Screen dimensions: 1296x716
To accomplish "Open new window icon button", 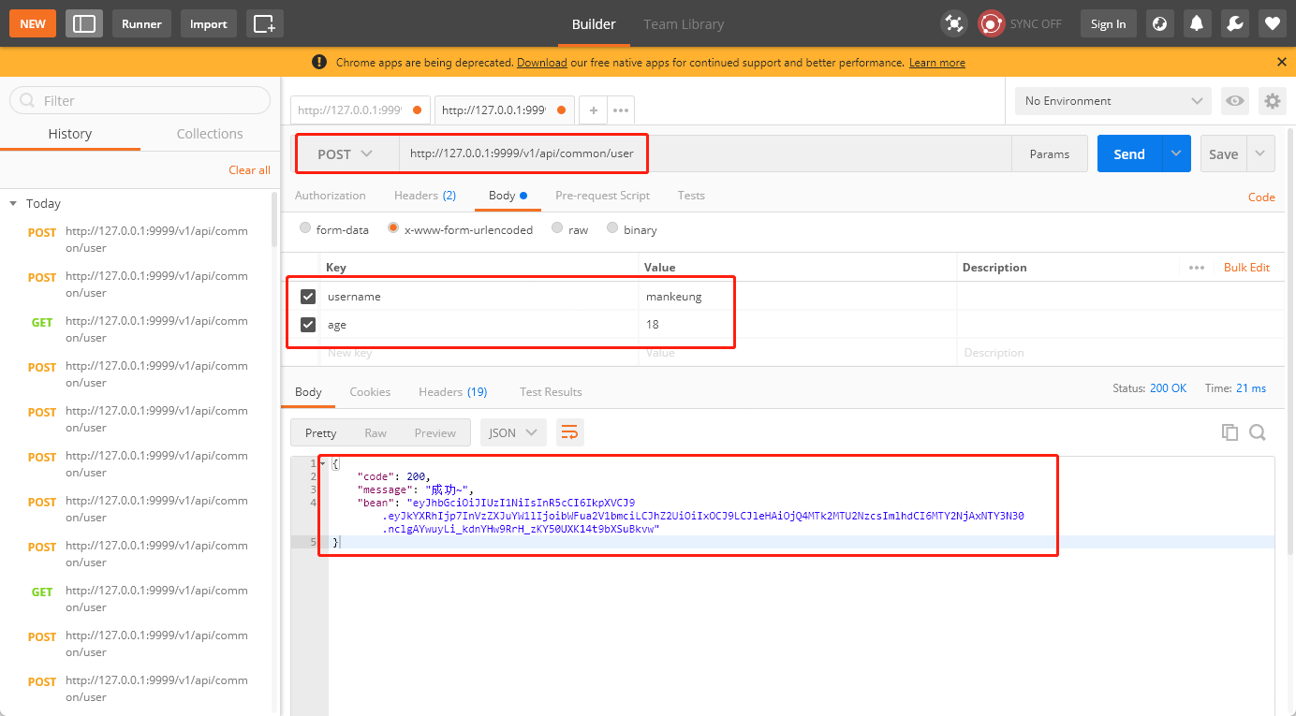I will pyautogui.click(x=265, y=23).
